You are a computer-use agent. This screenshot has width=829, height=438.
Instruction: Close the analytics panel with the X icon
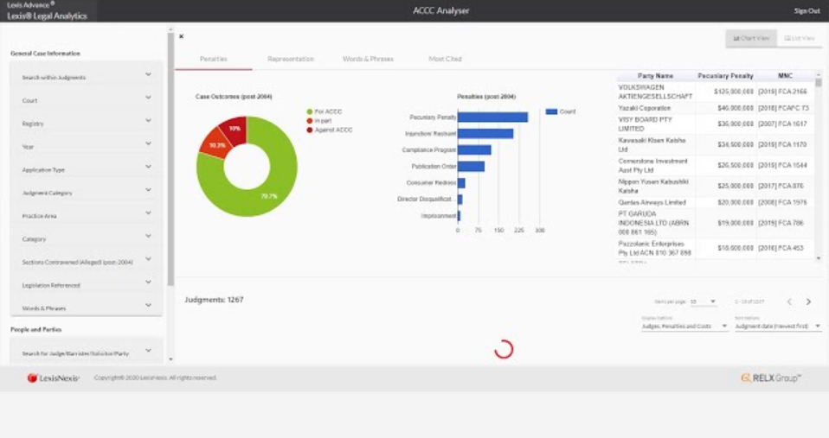tap(182, 36)
